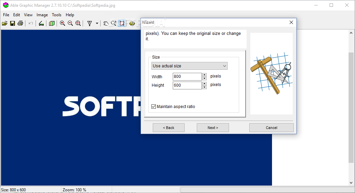Apply a filter using the funnel icon
Screen dimensions: 355x193
pos(90,23)
